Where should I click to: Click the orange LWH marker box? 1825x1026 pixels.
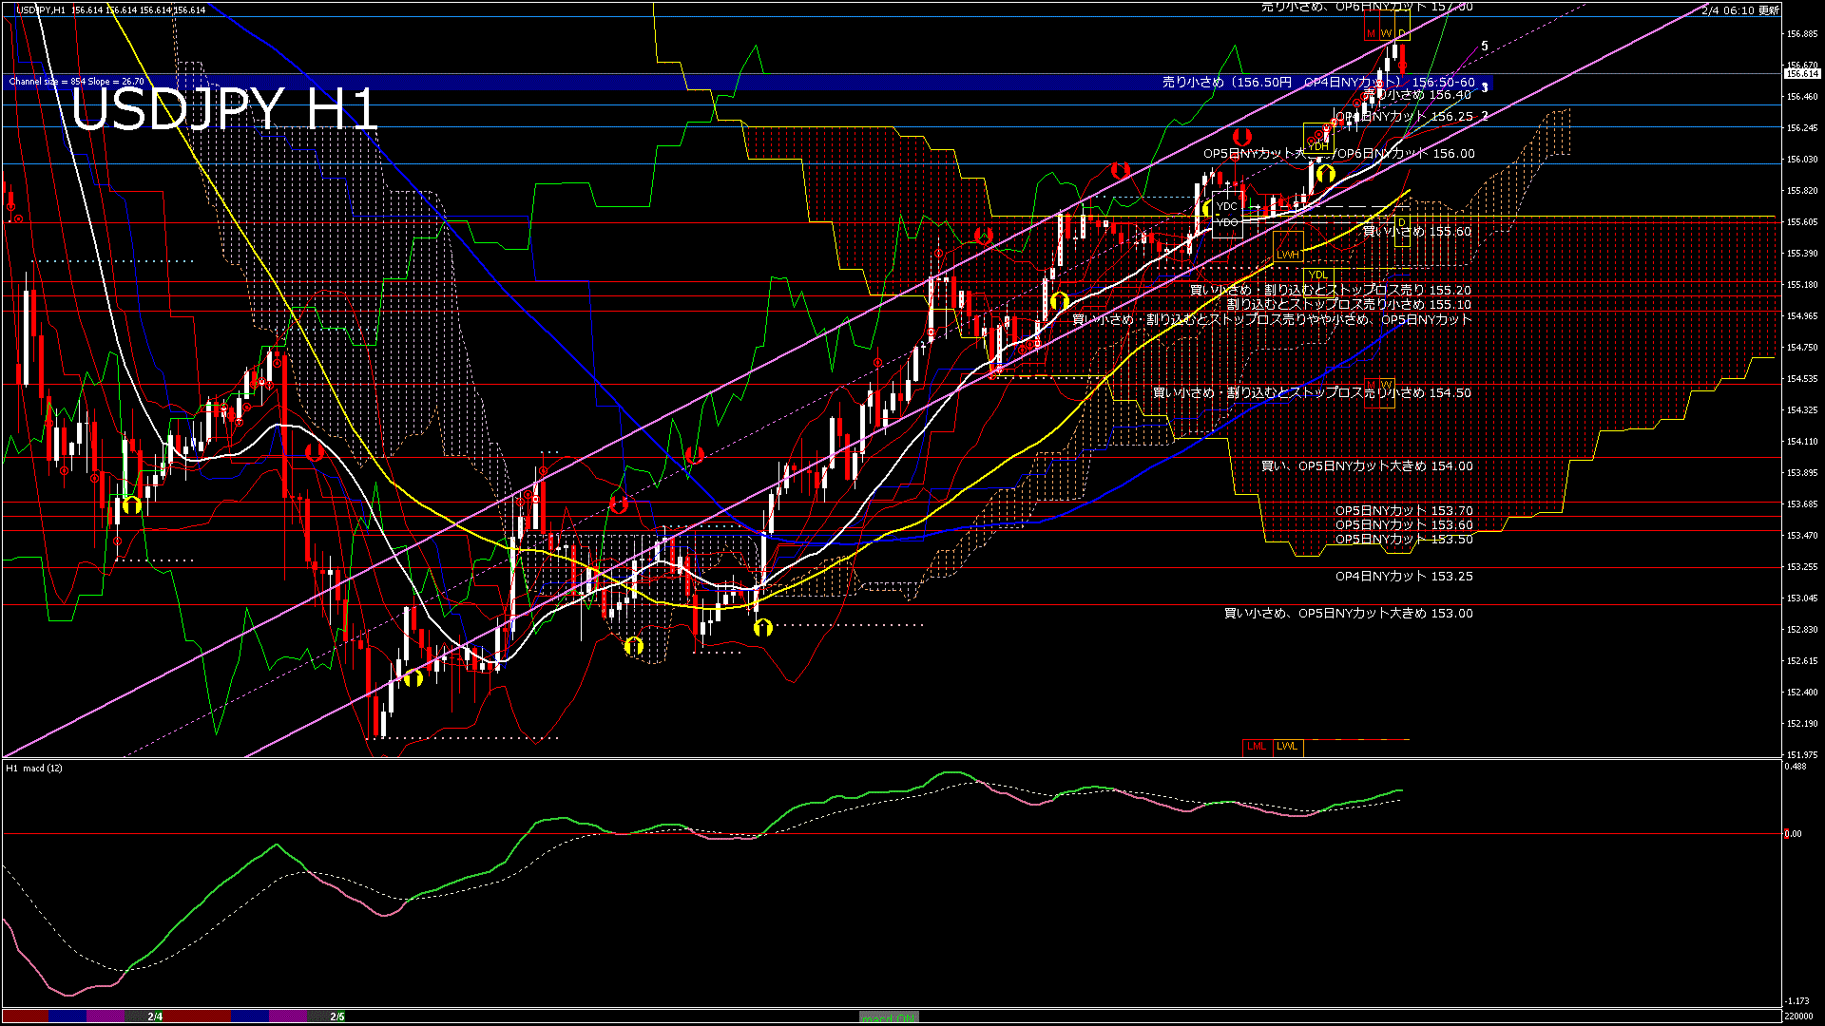(1288, 255)
